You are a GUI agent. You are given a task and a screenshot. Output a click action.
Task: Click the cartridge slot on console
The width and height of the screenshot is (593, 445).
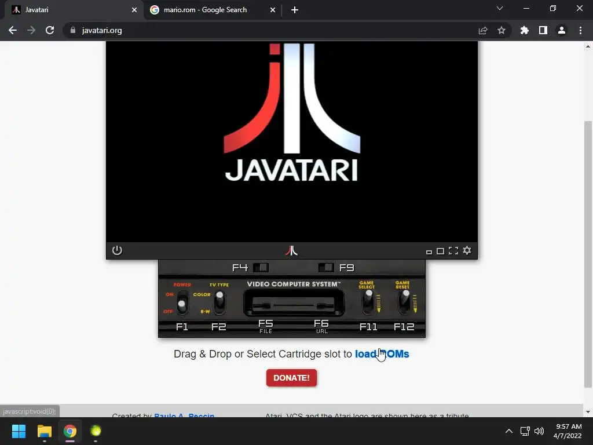point(294,303)
